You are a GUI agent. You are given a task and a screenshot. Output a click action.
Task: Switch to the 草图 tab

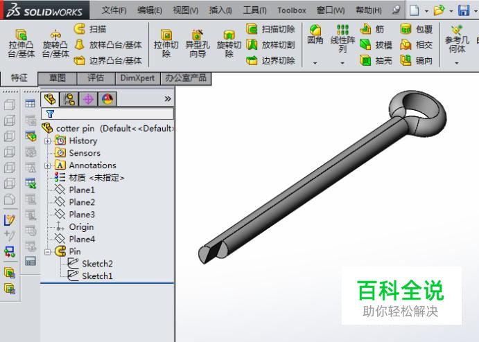pos(58,78)
